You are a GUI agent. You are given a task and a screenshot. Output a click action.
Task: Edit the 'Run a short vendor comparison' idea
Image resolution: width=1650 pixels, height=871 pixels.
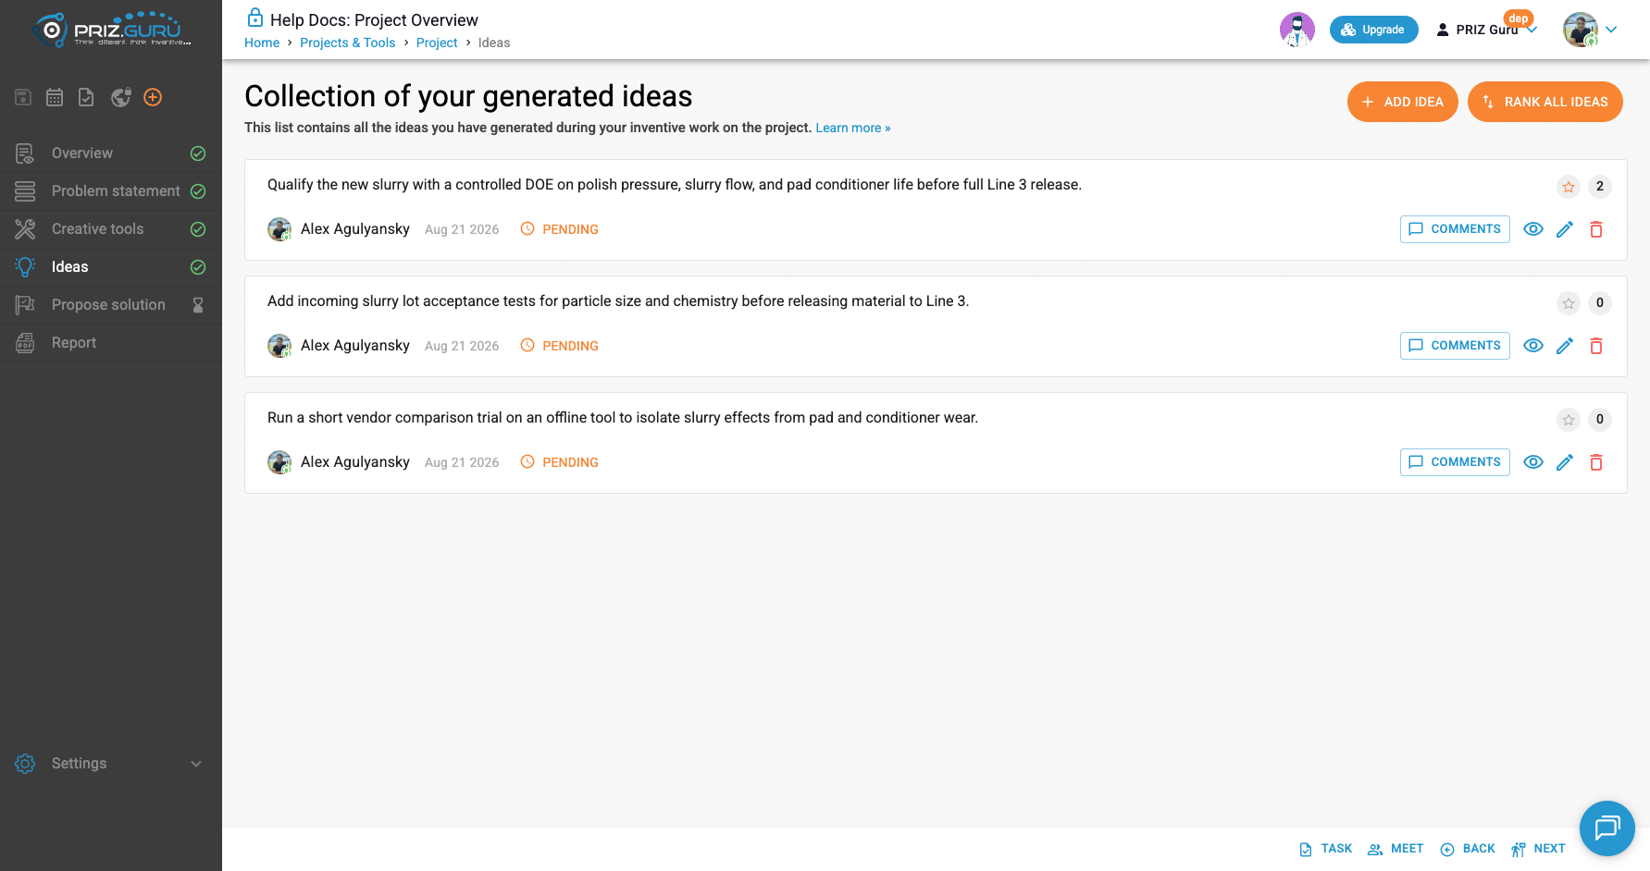point(1565,462)
